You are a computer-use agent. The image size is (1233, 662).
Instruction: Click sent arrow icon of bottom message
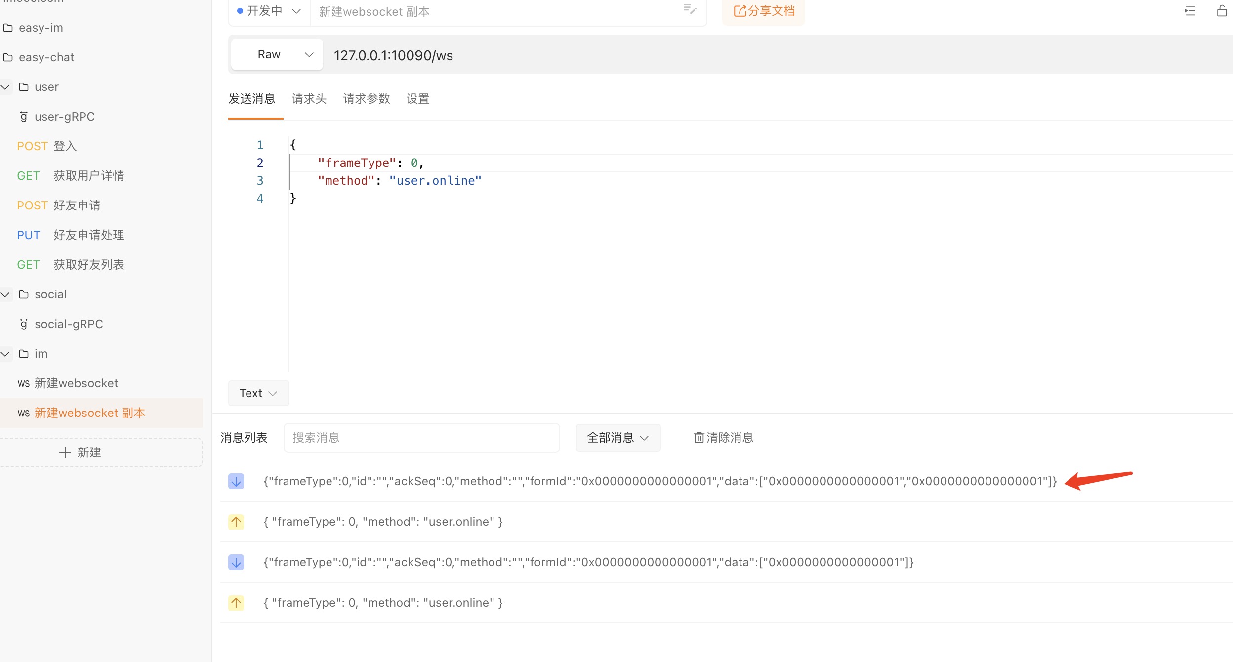(236, 603)
